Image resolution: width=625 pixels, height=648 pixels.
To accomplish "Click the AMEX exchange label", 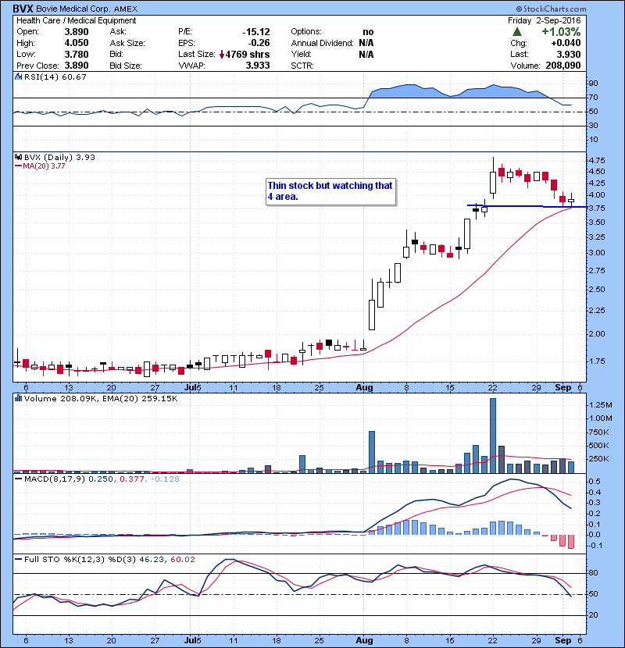I will click(x=126, y=9).
